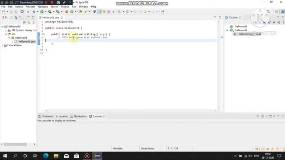Open the Coverage dropdown arrow
285x160 pixels.
coord(53,12)
